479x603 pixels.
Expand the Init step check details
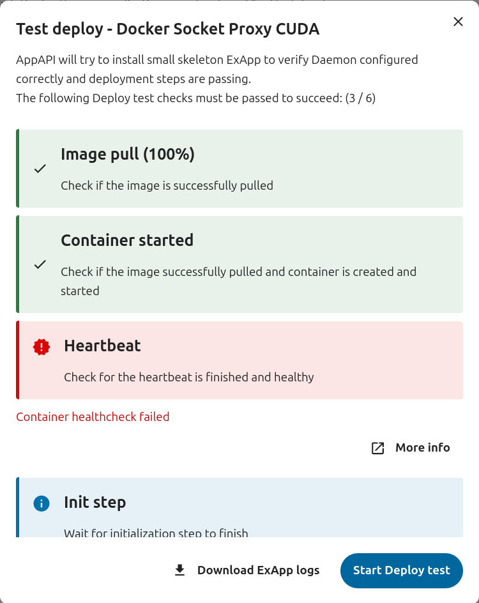tap(240, 508)
